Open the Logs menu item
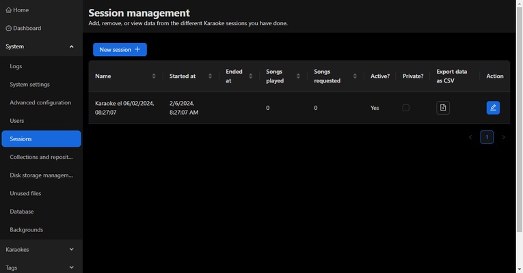523x273 pixels. tap(16, 66)
